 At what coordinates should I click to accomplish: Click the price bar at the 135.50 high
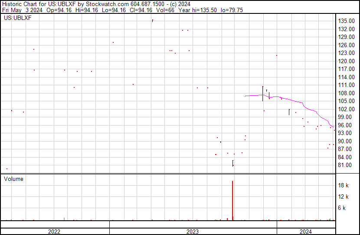(152, 21)
